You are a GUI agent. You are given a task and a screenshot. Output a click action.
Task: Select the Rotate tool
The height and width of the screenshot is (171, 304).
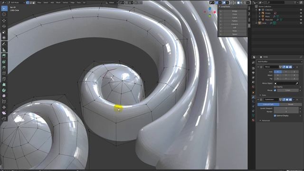pyautogui.click(x=4, y=26)
